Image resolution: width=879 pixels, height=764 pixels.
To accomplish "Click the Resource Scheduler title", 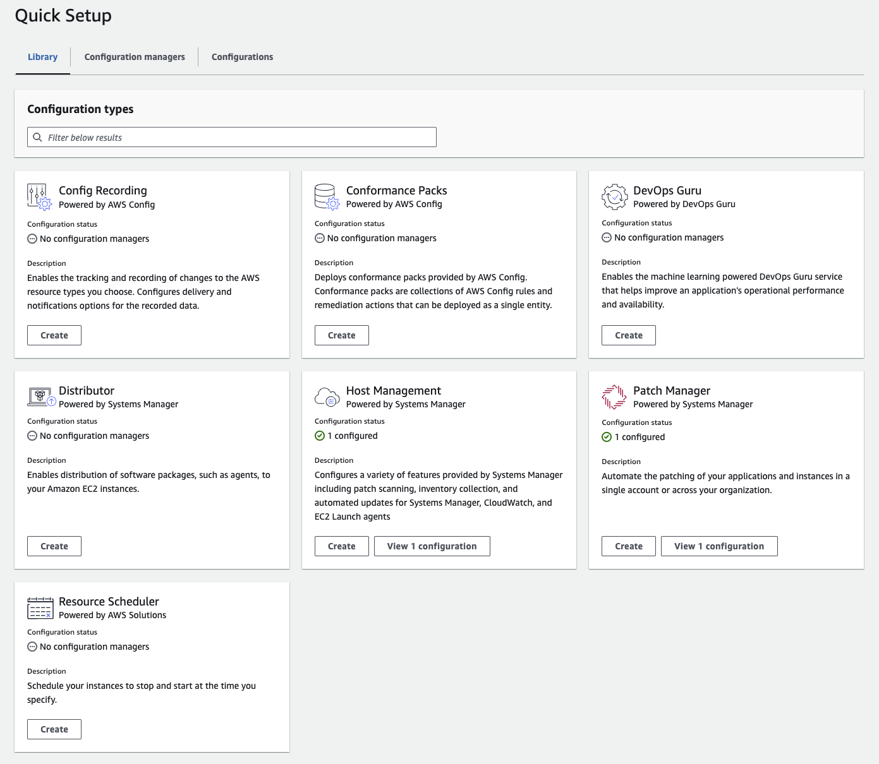I will (109, 602).
